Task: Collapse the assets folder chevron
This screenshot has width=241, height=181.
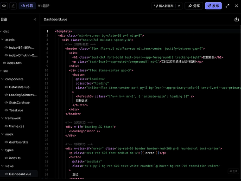Action: 2,39
